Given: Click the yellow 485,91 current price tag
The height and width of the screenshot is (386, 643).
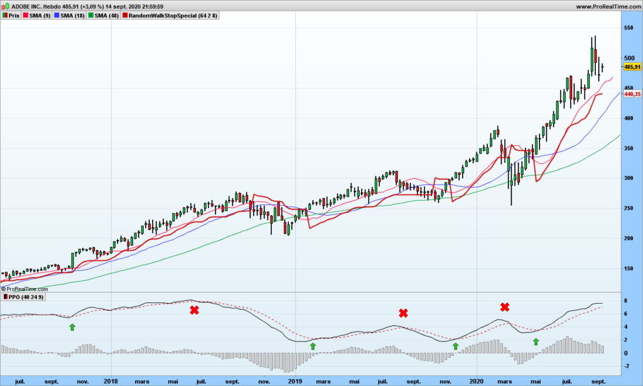Looking at the screenshot, I should pyautogui.click(x=632, y=67).
